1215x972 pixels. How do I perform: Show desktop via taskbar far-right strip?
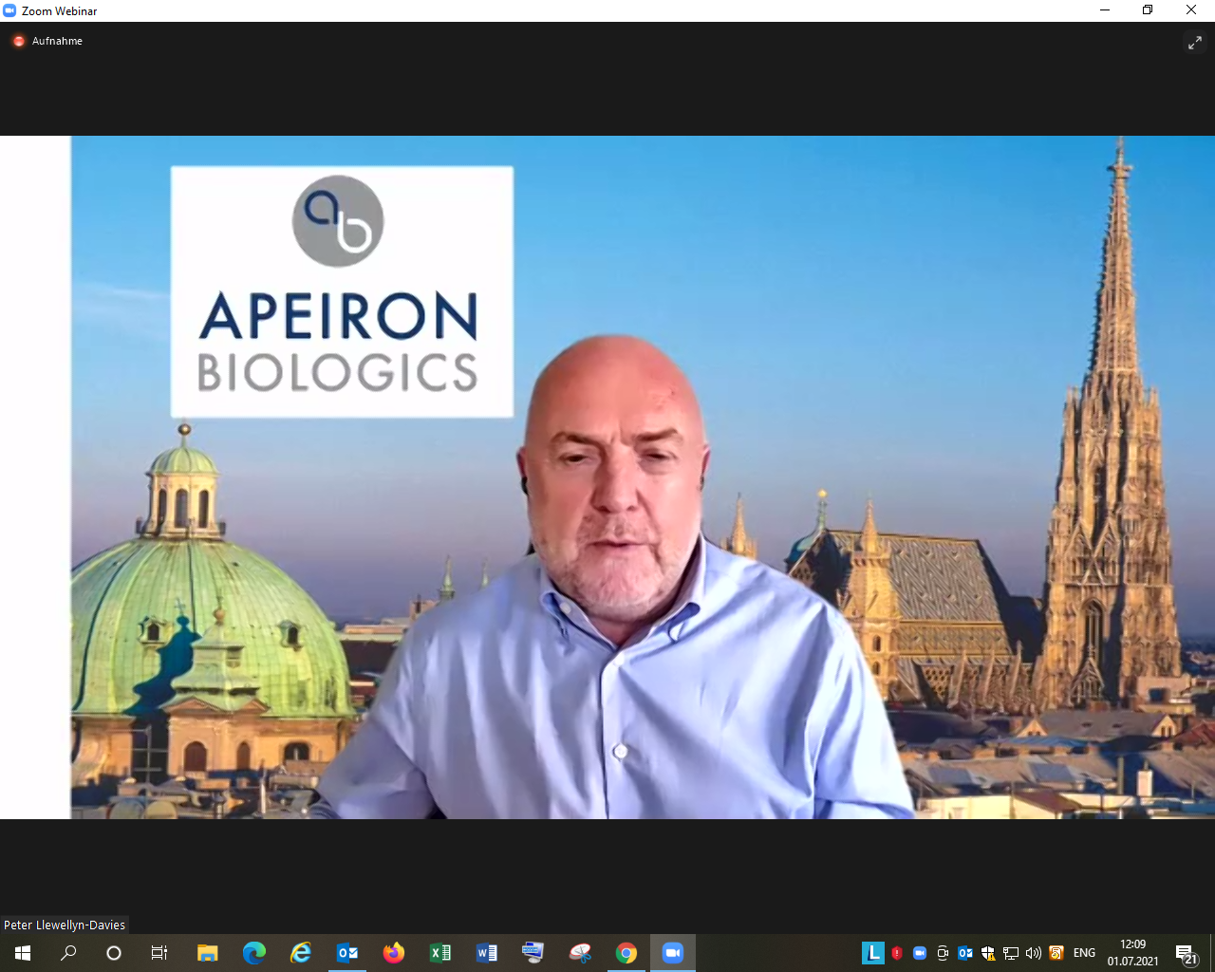[x=1212, y=953]
